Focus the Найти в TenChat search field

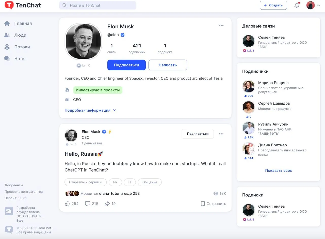[x=98, y=5]
